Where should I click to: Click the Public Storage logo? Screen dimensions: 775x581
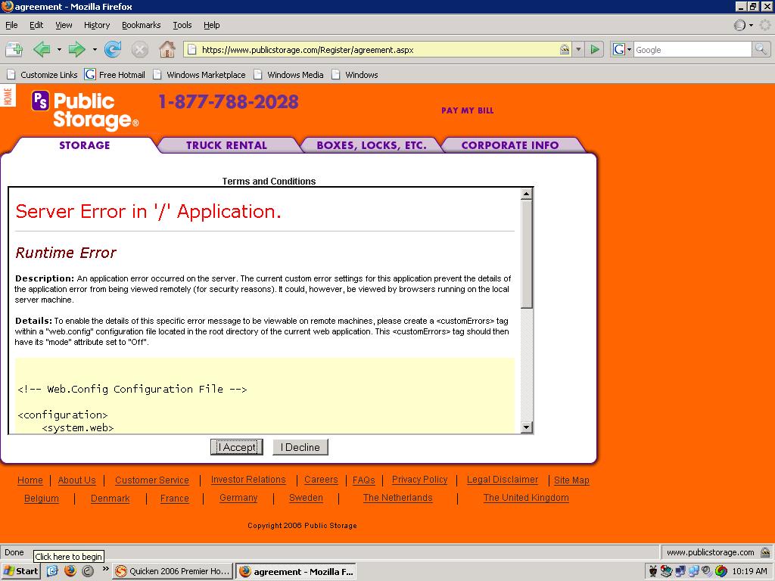pos(84,110)
